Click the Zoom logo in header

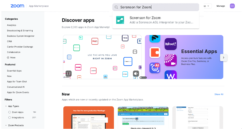tap(17, 6)
